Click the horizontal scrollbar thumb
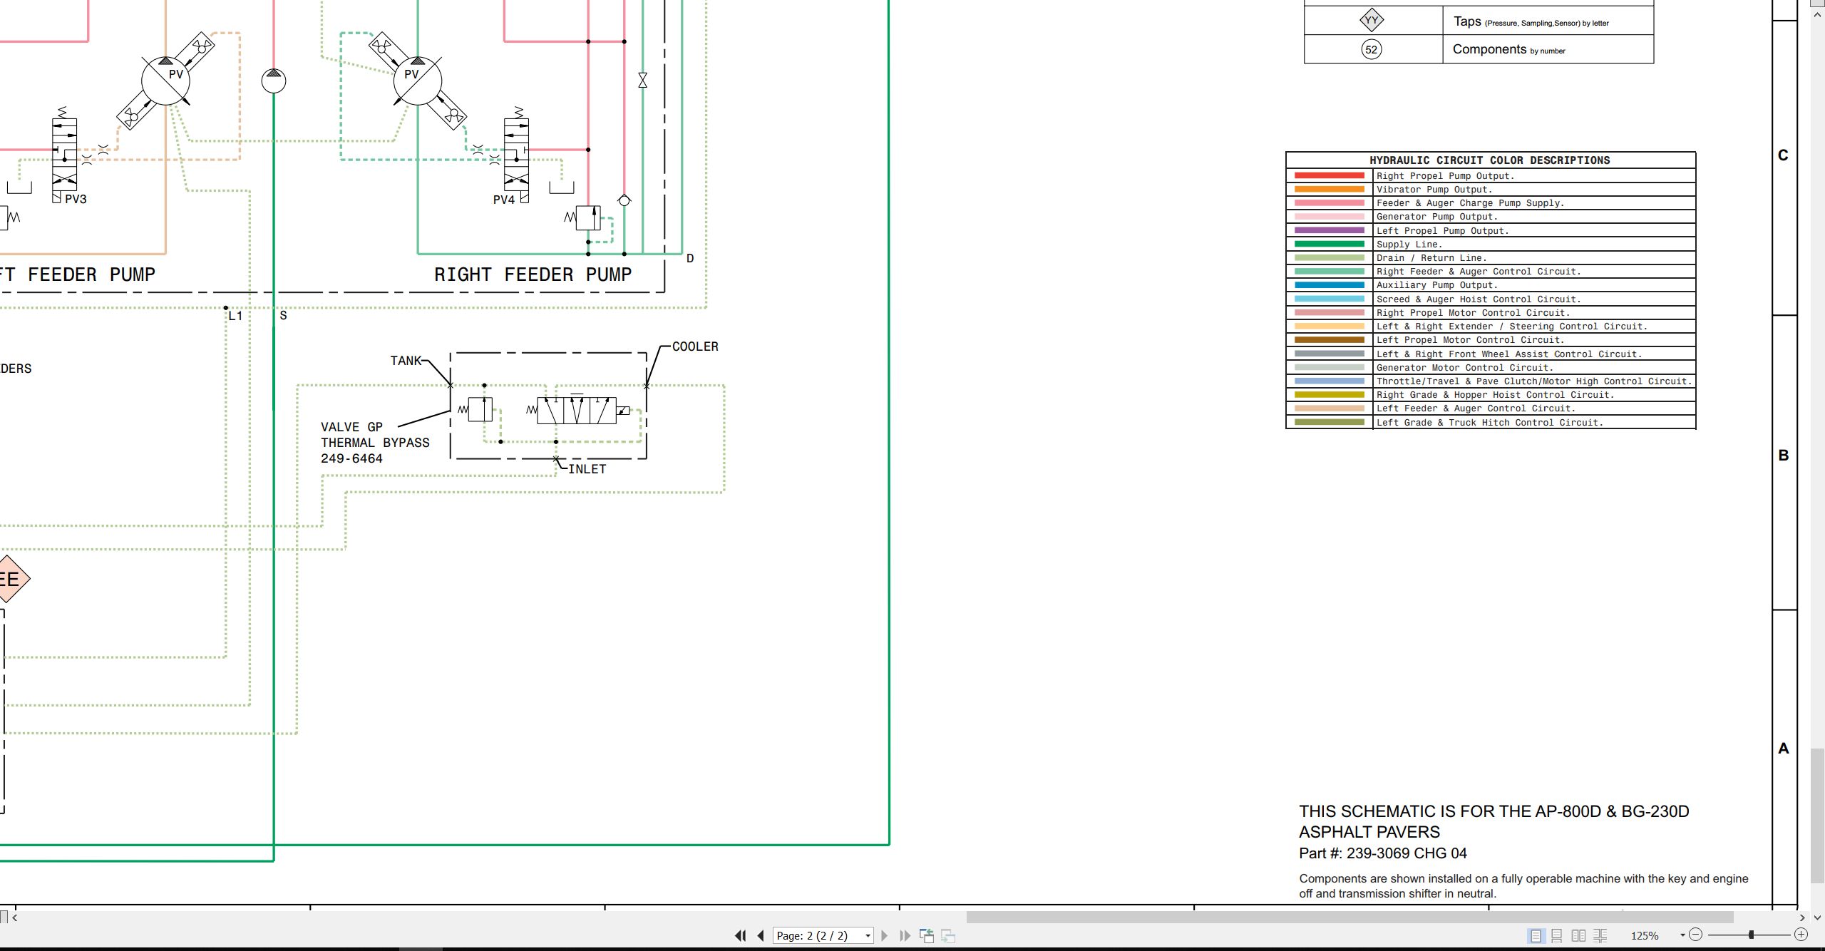This screenshot has height=951, width=1825. coord(1350,917)
